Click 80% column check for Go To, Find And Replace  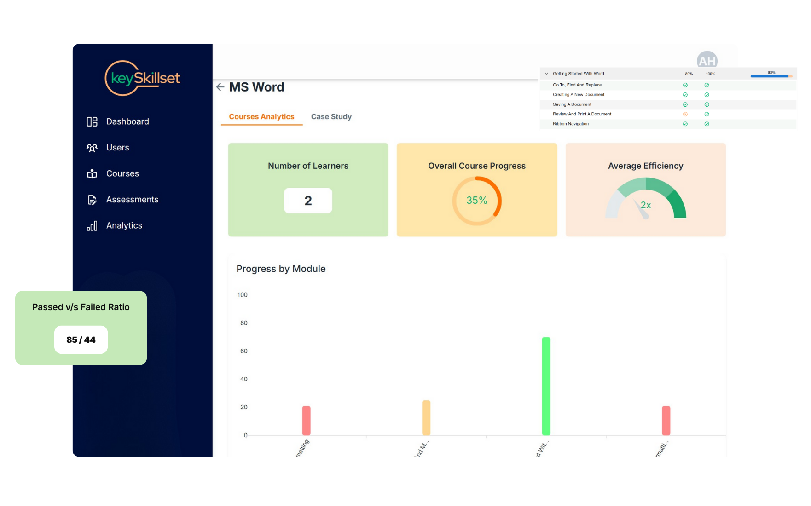pos(685,85)
